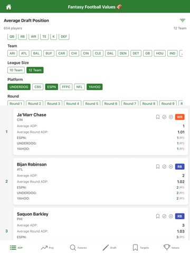The height and width of the screenshot is (253, 190).
Task: Open the Values tab in bottom bar
Action: coord(172,248)
